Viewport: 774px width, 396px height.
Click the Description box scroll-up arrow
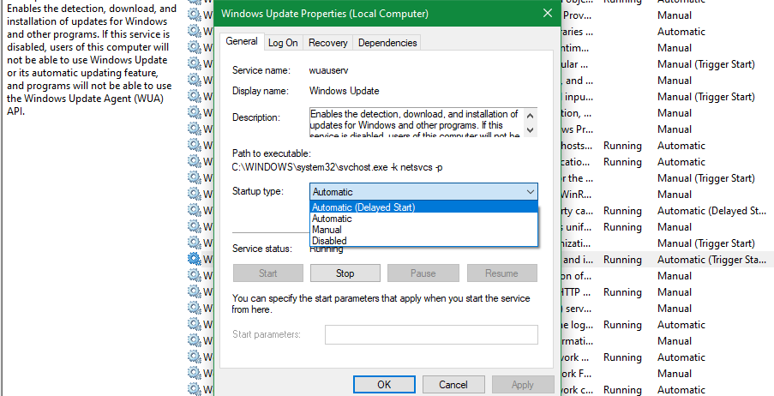(531, 116)
